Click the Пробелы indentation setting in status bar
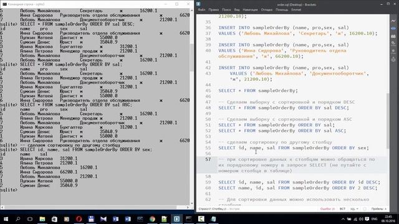 [378, 209]
